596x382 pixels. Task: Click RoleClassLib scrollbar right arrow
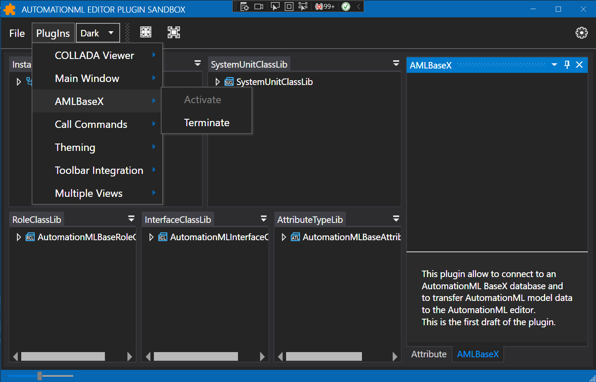[x=130, y=356]
